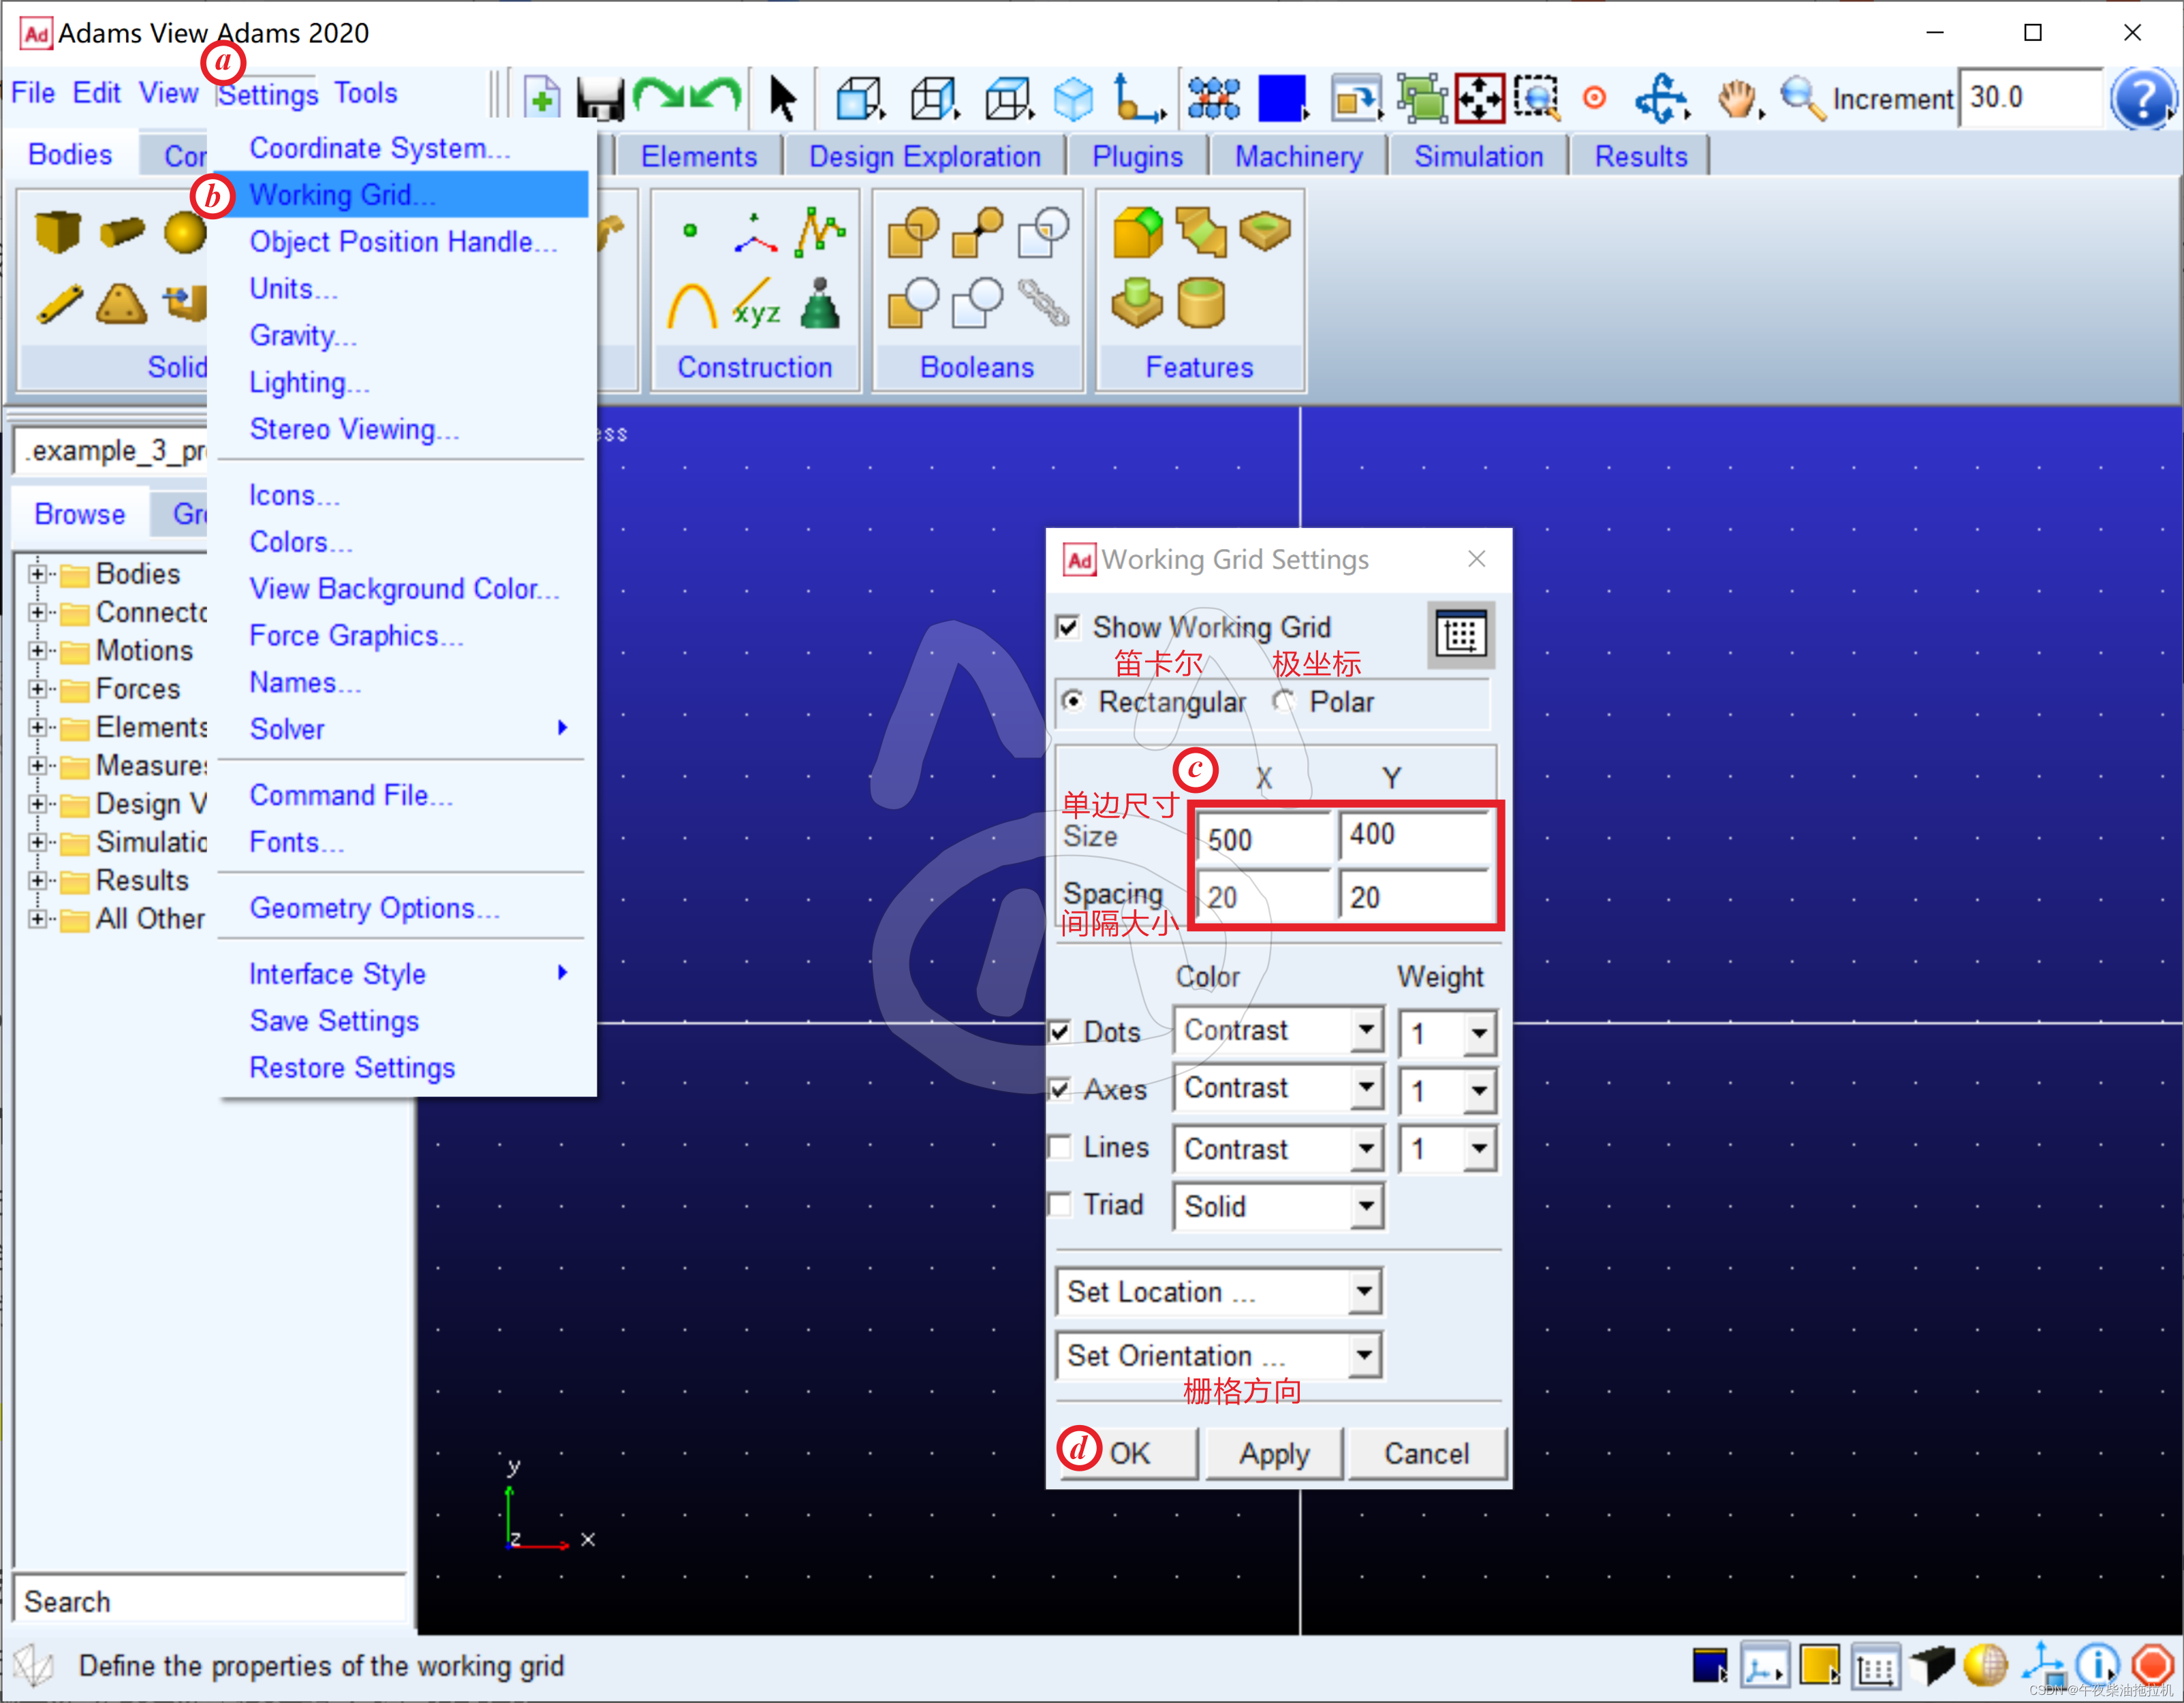Click the Size X input field
This screenshot has height=1703, width=2184.
[1265, 838]
